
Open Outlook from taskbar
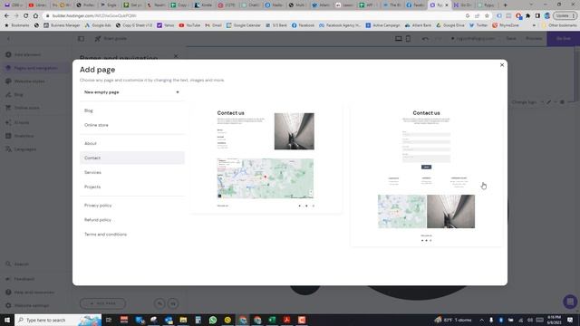(x=169, y=320)
